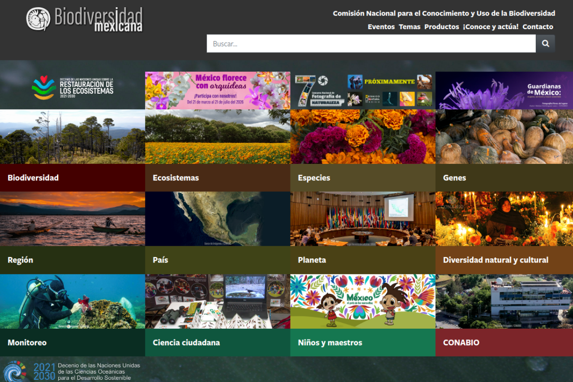Select the Productos menu item
This screenshot has height=382, width=573.
[441, 27]
